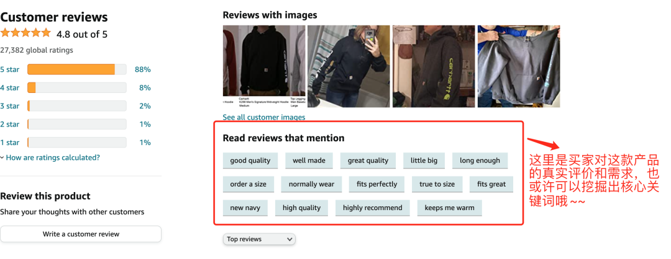Click the 8% four-star percentage link
The image size is (671, 259).
click(145, 88)
